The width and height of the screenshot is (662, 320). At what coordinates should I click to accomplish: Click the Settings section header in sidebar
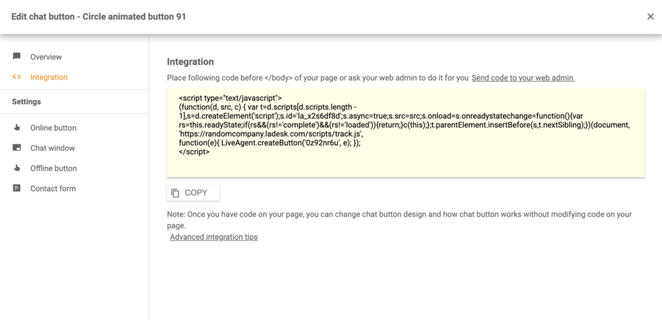pyautogui.click(x=27, y=101)
